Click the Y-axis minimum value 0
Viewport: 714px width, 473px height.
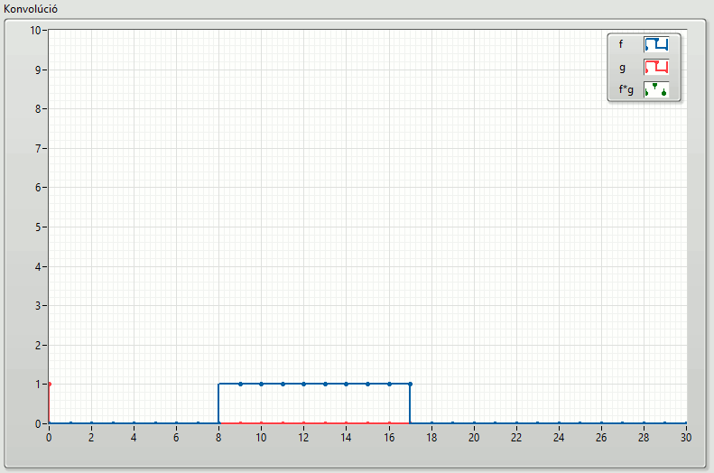pyautogui.click(x=38, y=424)
